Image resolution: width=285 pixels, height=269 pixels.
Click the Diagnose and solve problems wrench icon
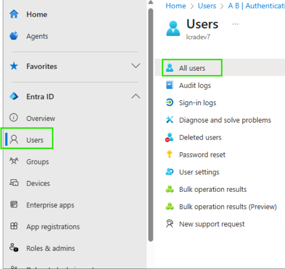(x=170, y=120)
